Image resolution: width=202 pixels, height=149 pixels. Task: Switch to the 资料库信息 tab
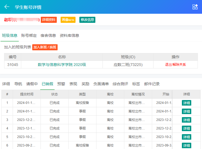69,35
